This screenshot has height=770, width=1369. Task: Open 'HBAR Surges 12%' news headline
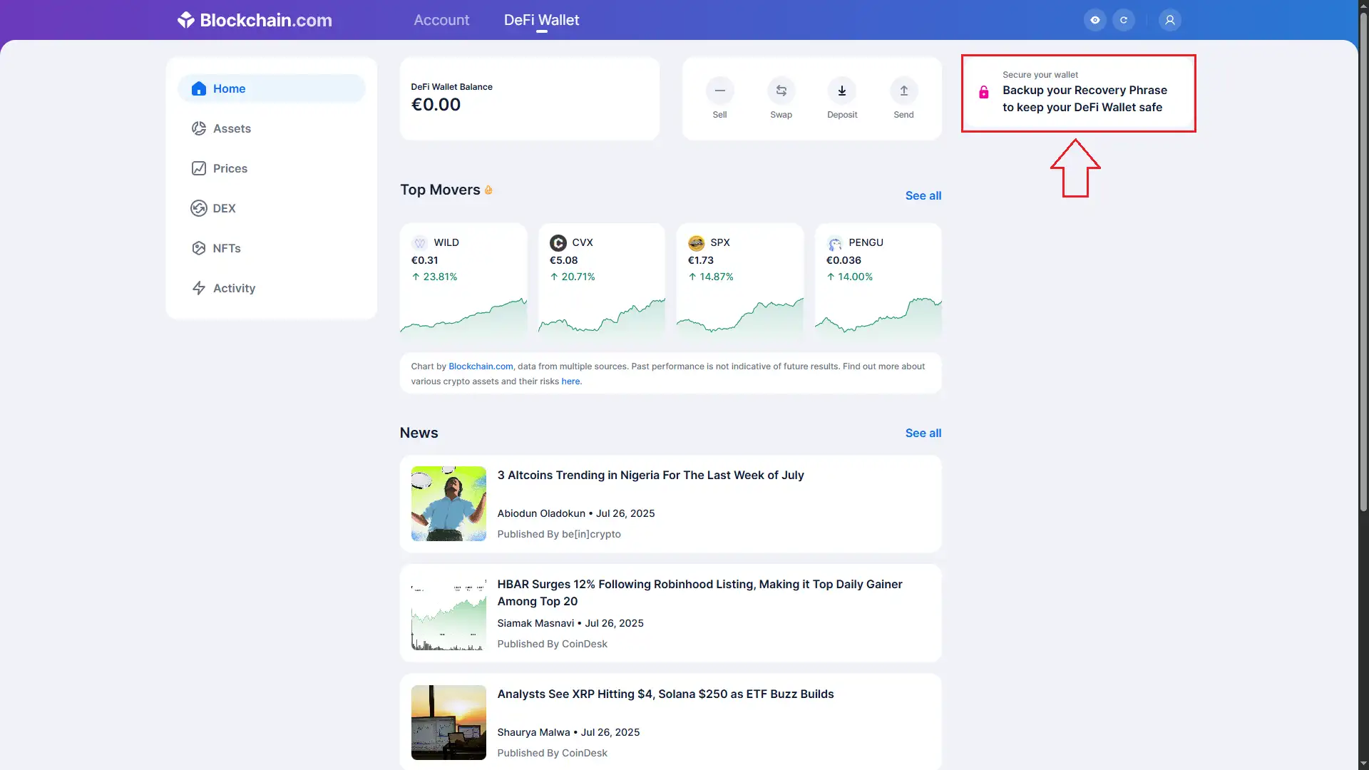point(699,592)
